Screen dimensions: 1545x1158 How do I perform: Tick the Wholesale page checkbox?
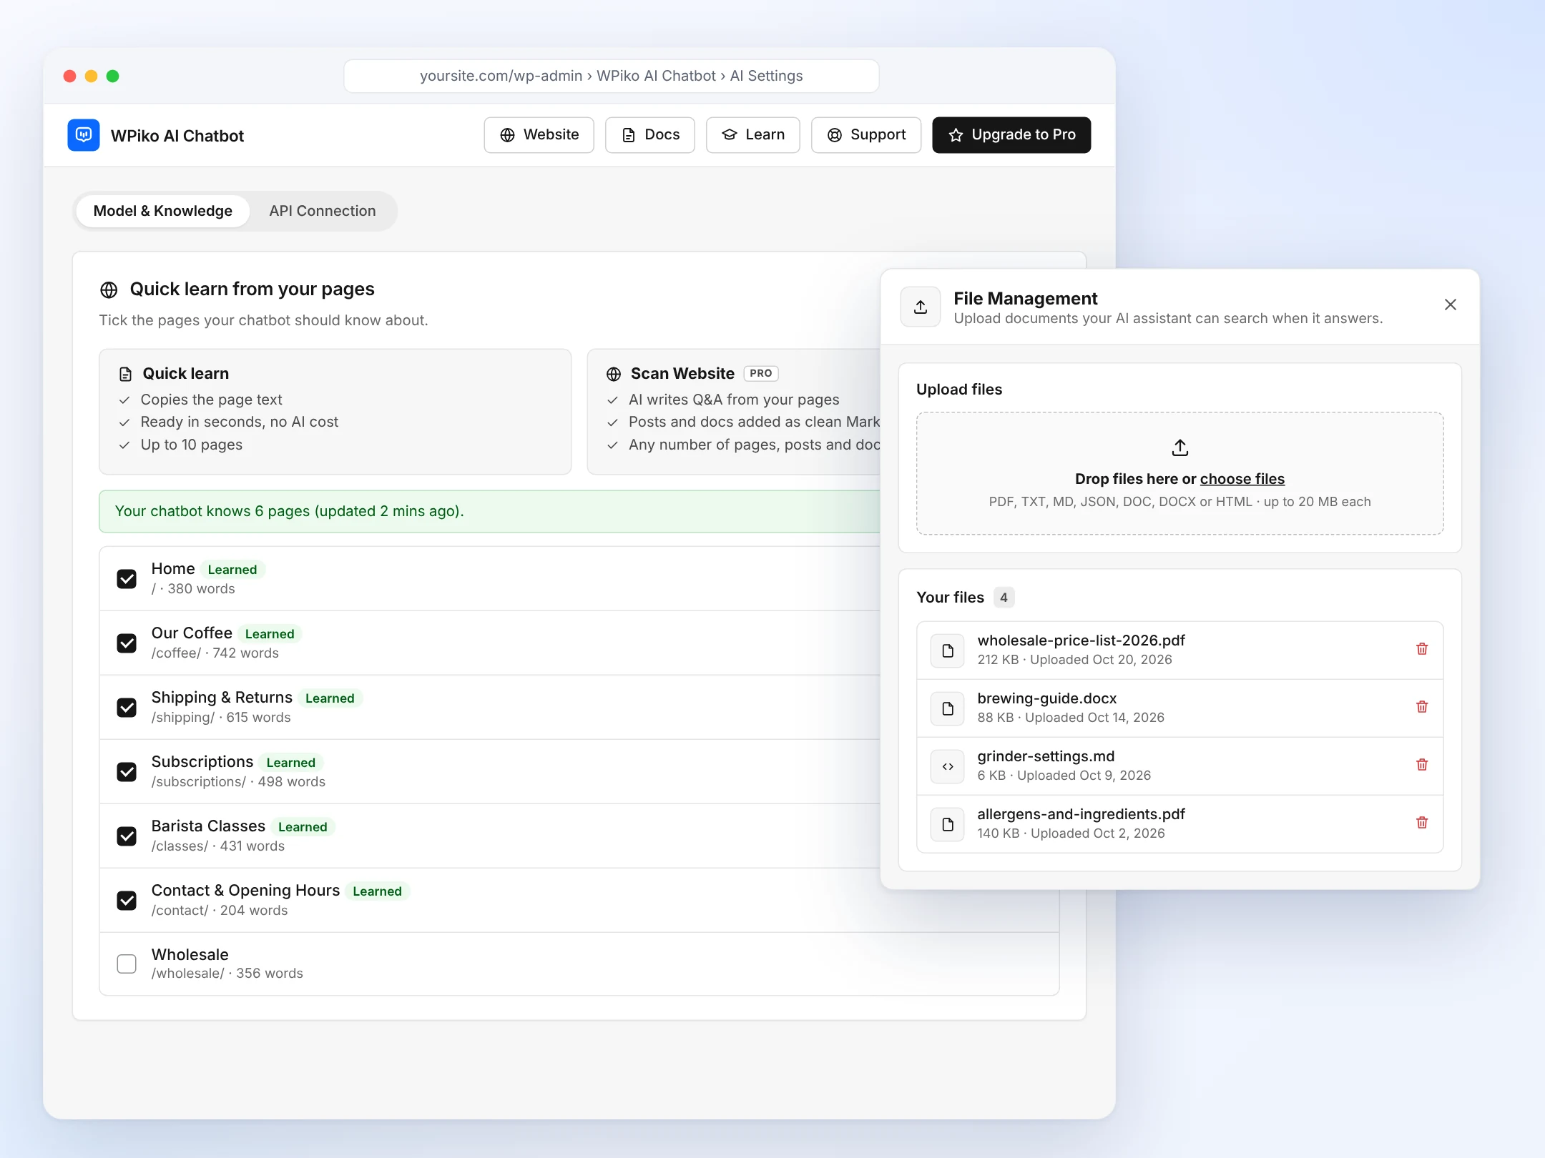click(127, 964)
